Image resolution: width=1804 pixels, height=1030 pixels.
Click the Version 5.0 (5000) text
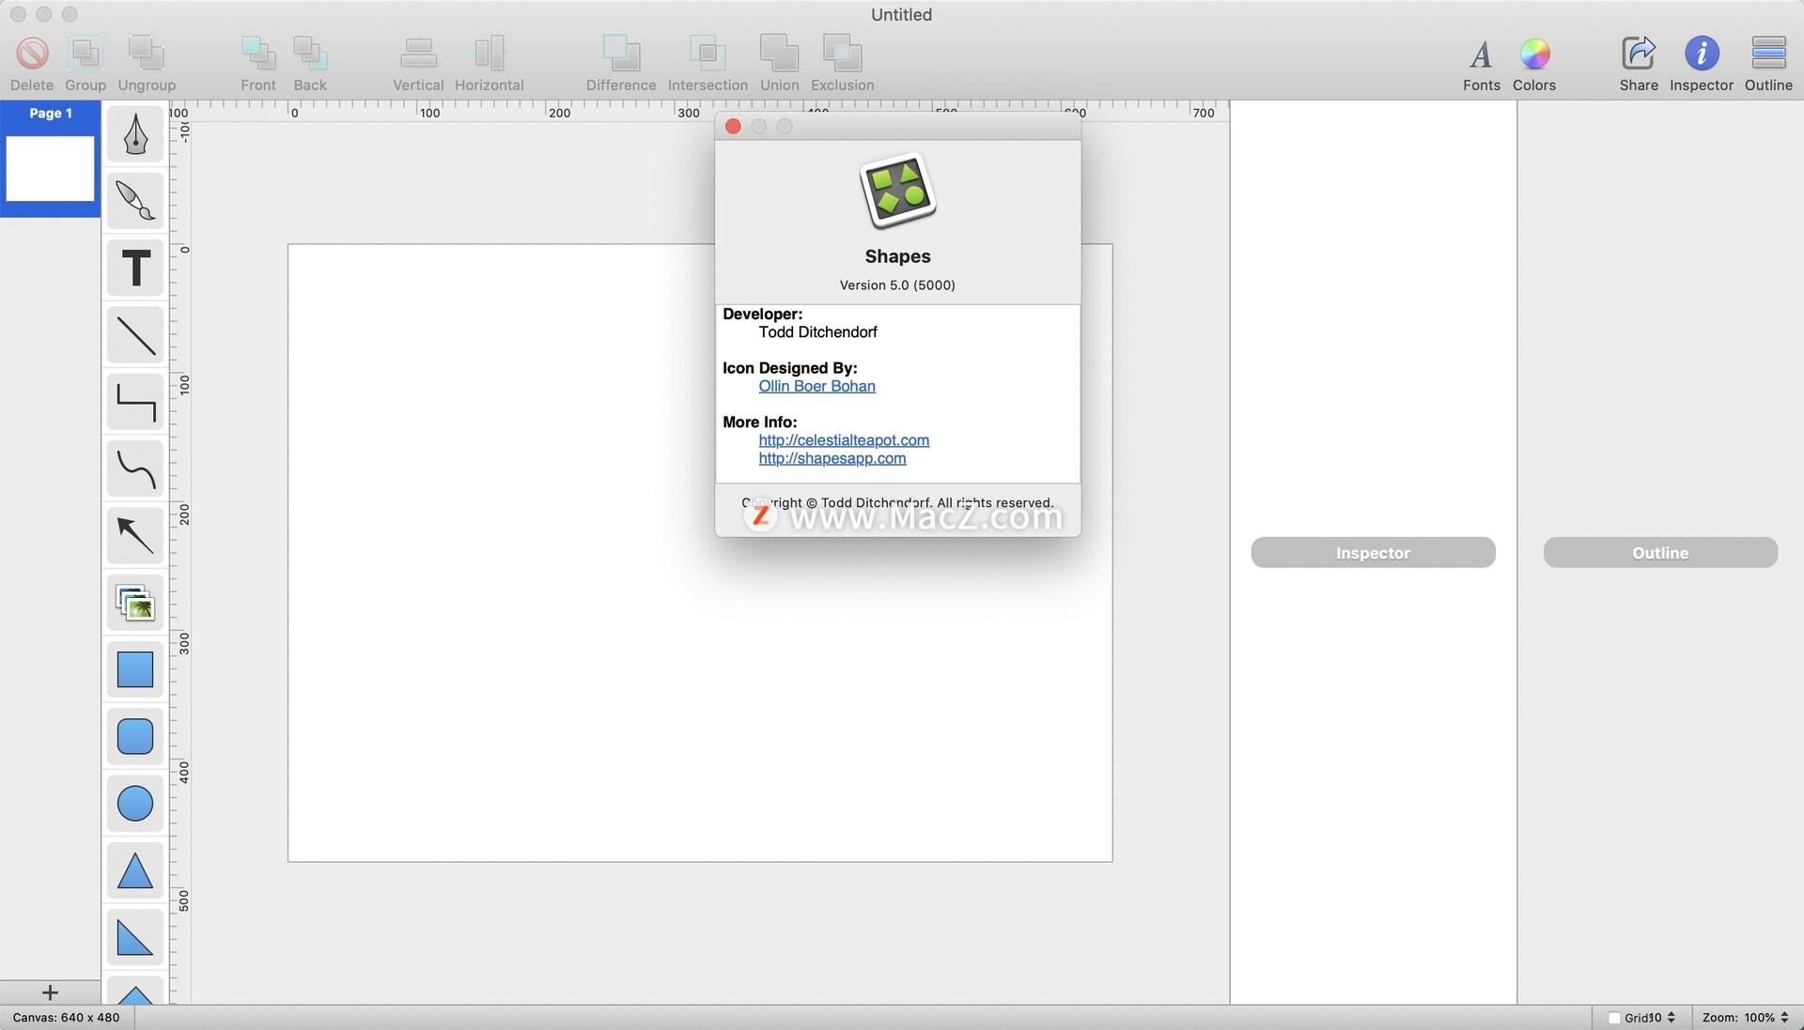pos(897,285)
